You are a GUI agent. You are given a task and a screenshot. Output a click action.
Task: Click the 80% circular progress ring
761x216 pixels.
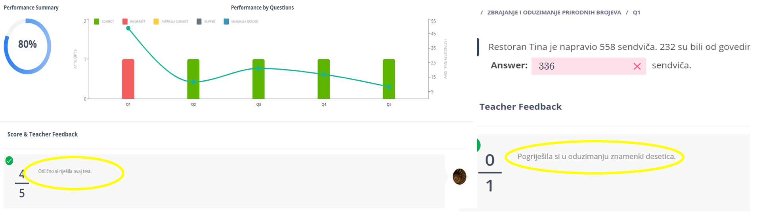point(27,46)
